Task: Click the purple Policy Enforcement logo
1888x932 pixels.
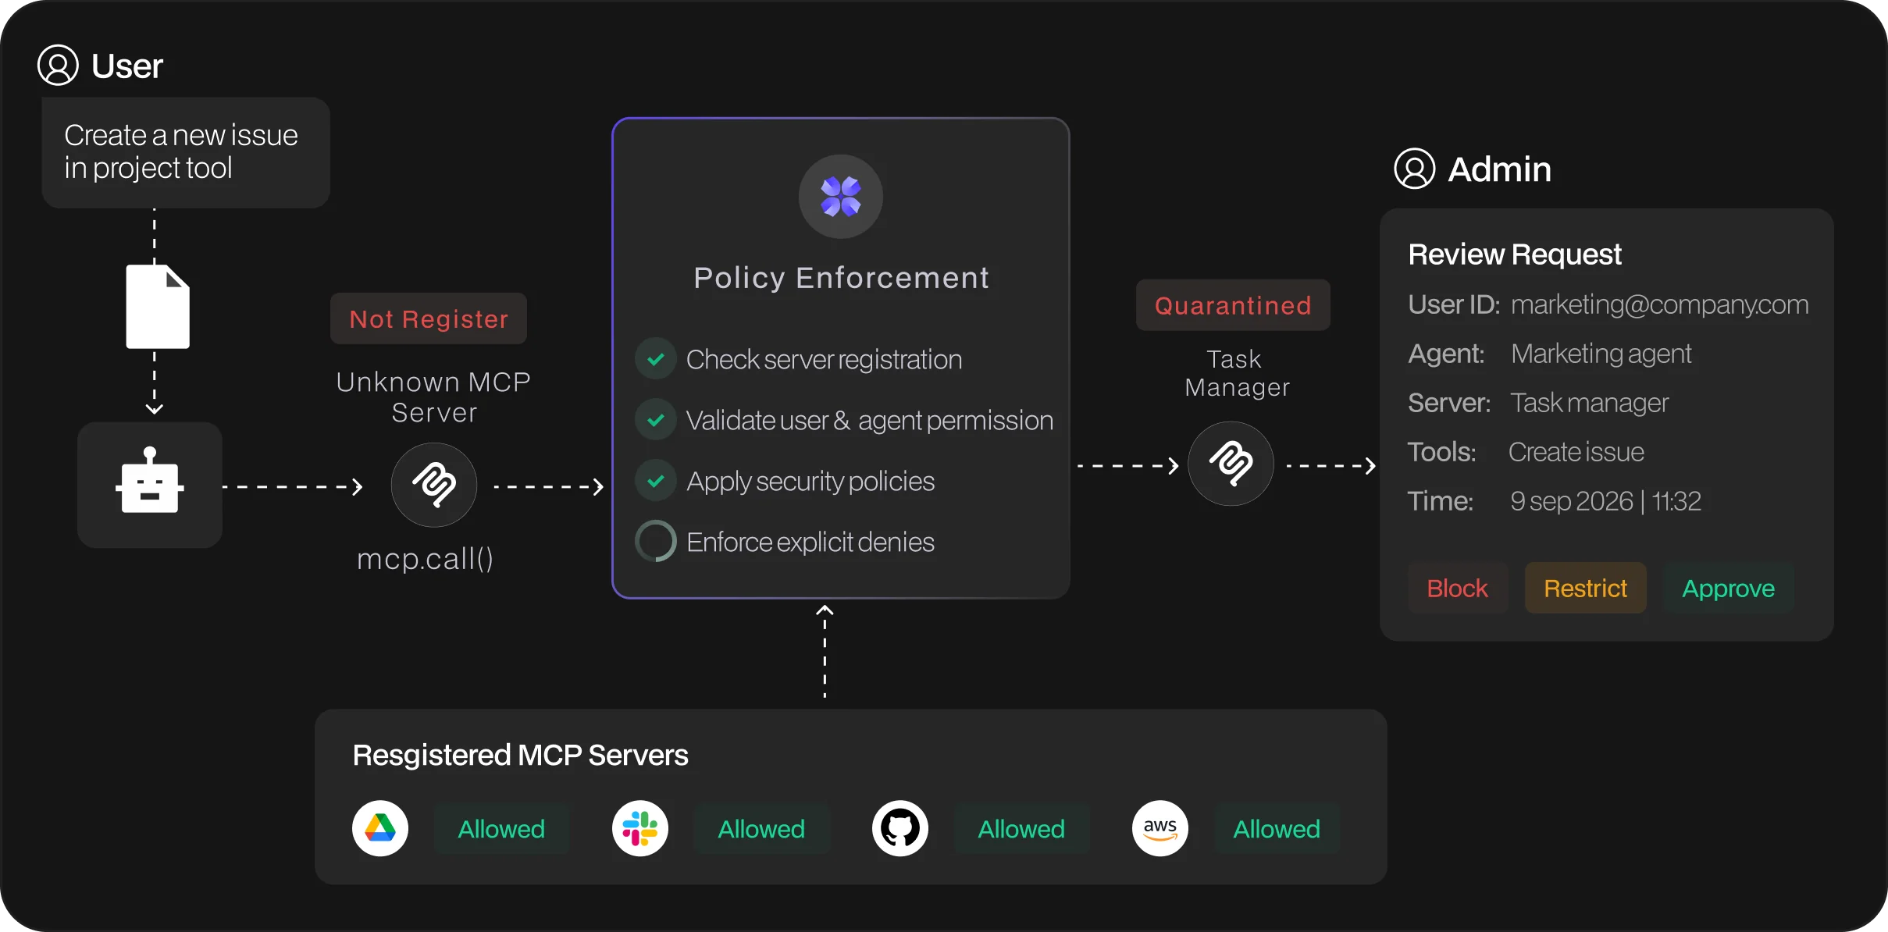Action: 841,196
